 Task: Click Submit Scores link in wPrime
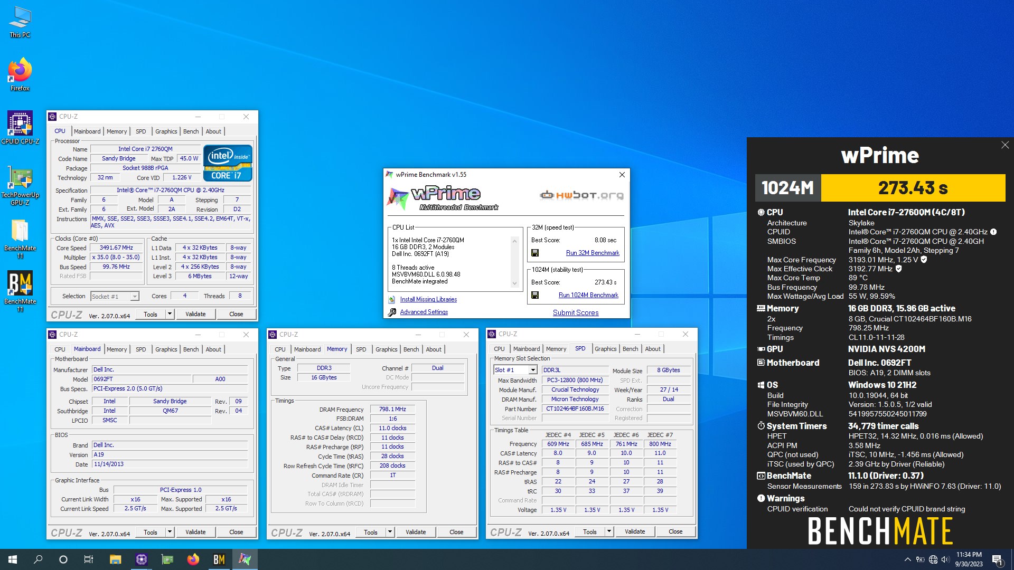click(576, 312)
